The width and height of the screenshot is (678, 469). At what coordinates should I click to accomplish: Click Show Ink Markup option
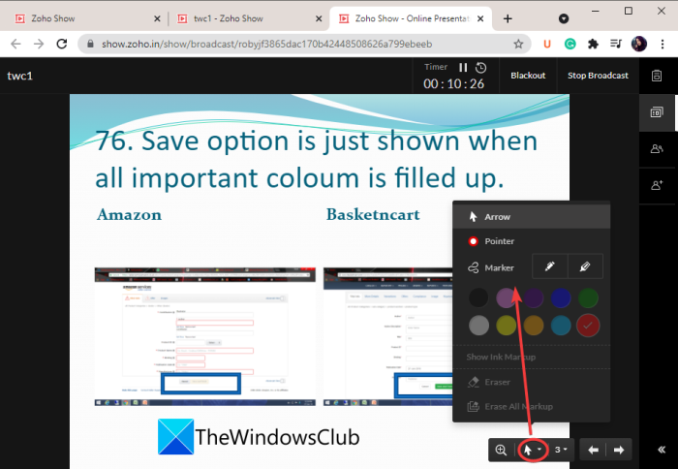(501, 357)
